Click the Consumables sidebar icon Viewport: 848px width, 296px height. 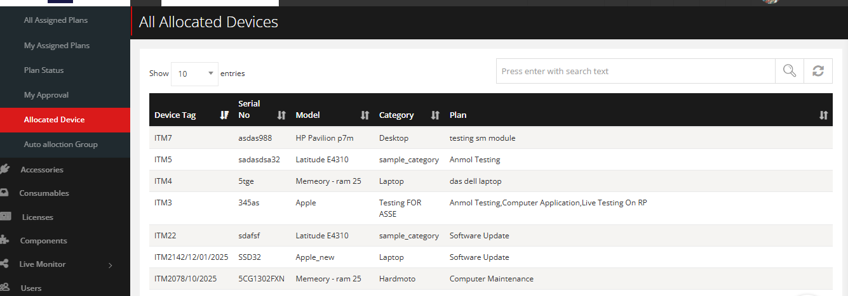[4, 193]
